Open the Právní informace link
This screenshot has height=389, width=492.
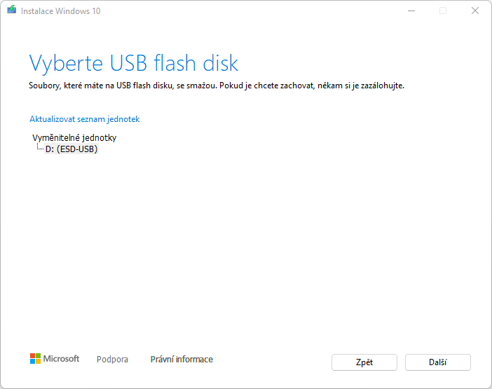[x=182, y=360]
